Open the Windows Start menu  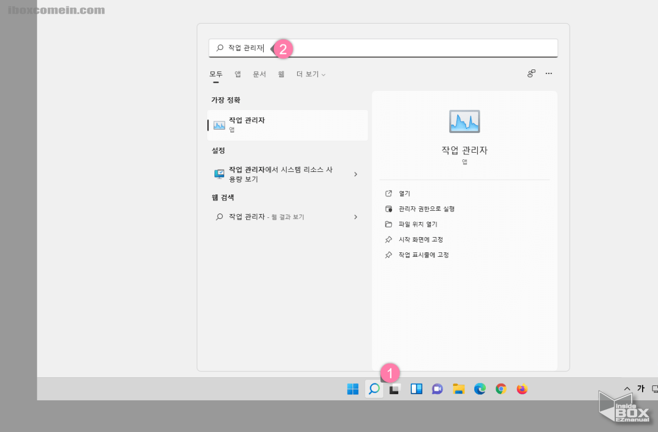click(x=353, y=389)
